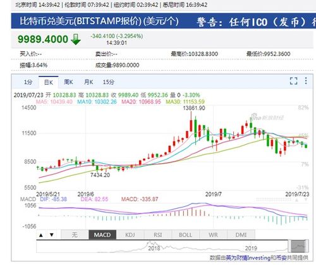
Task: Select the DMI indicator button
Action: tap(241, 235)
